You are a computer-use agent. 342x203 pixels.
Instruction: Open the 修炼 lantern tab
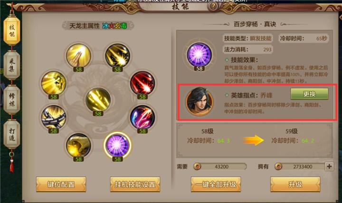point(12,99)
